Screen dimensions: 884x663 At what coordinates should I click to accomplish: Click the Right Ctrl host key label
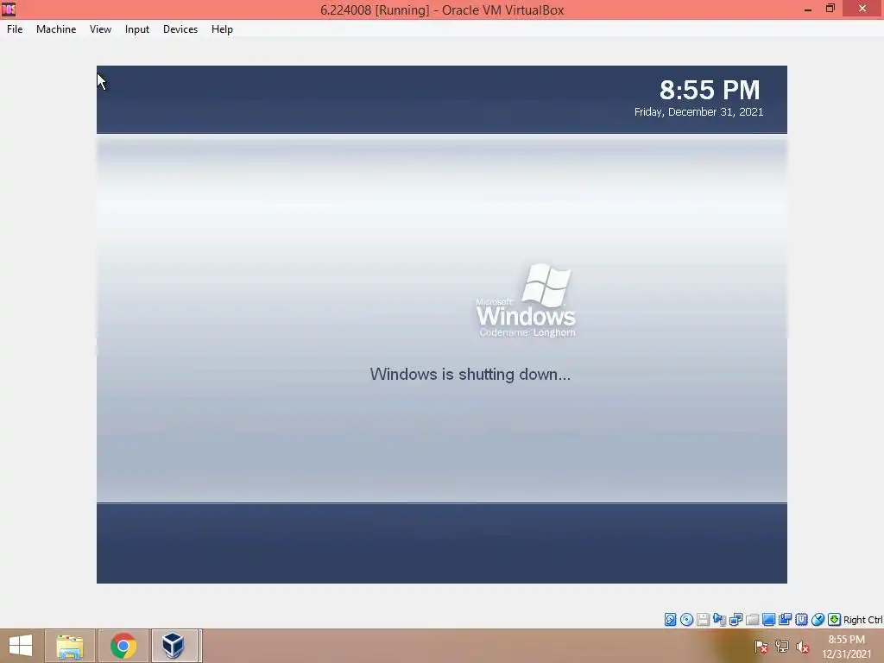tap(862, 620)
